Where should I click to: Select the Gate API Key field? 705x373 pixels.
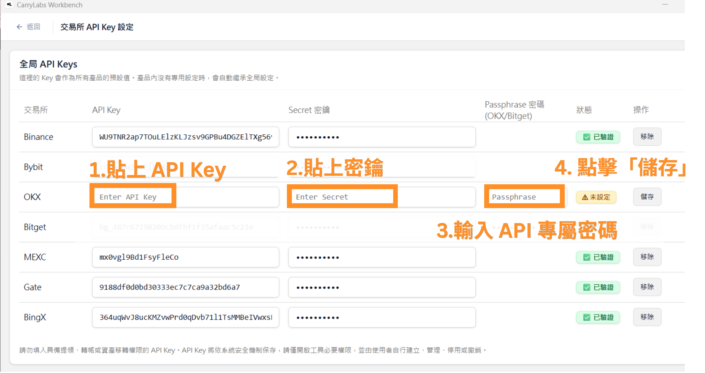coord(186,287)
